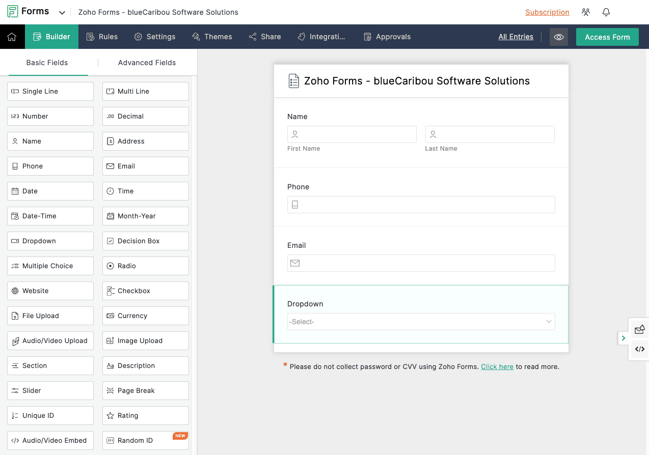Viewport: 649px width, 455px height.
Task: Add an Image Upload field
Action: coord(146,340)
